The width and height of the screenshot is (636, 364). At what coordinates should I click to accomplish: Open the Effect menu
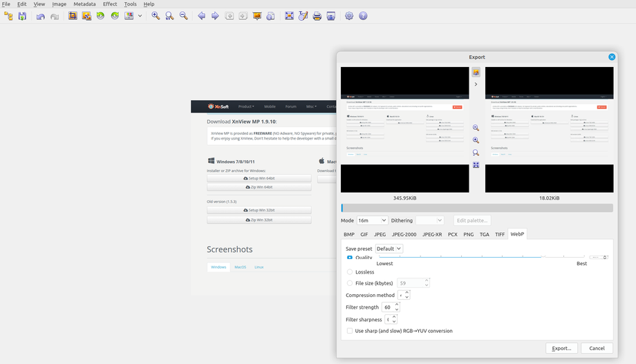point(110,4)
